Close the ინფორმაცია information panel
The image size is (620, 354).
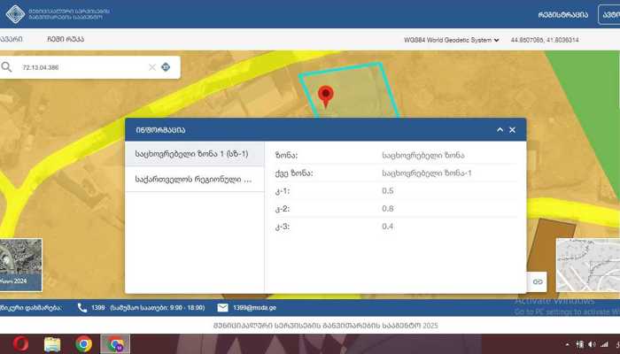(x=512, y=130)
